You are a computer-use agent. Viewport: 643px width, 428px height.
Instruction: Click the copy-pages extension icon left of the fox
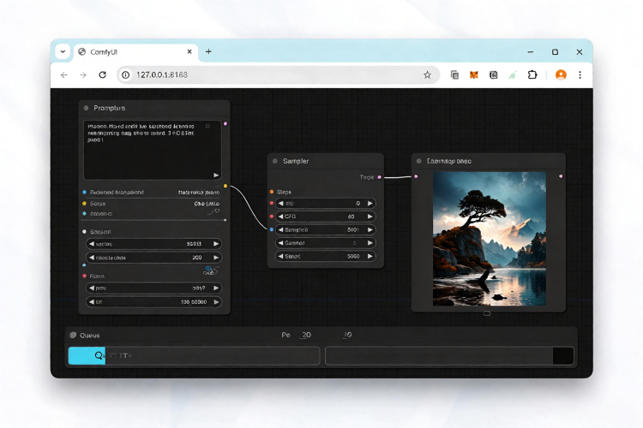[x=454, y=75]
